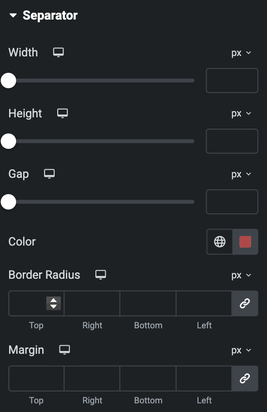
Task: Open the Height unit px dropdown
Action: (x=241, y=114)
